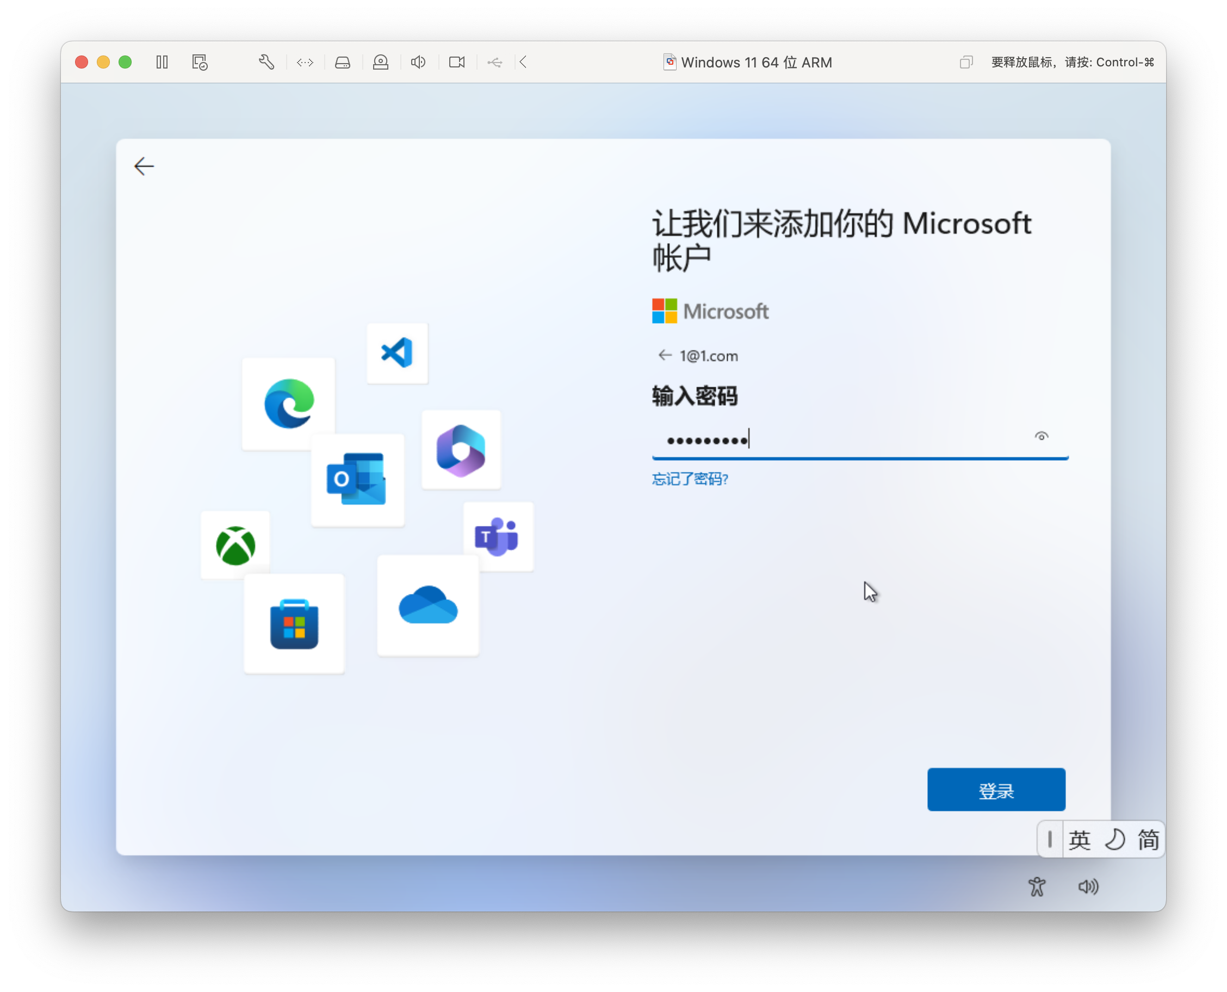Toggle IME half-moon width mode
This screenshot has width=1227, height=992.
point(1114,840)
